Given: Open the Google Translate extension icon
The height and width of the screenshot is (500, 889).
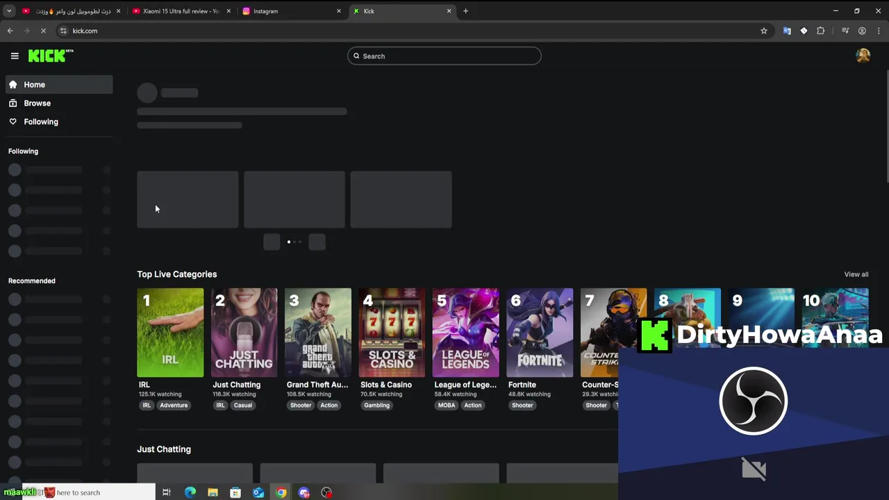Looking at the screenshot, I should 787,31.
